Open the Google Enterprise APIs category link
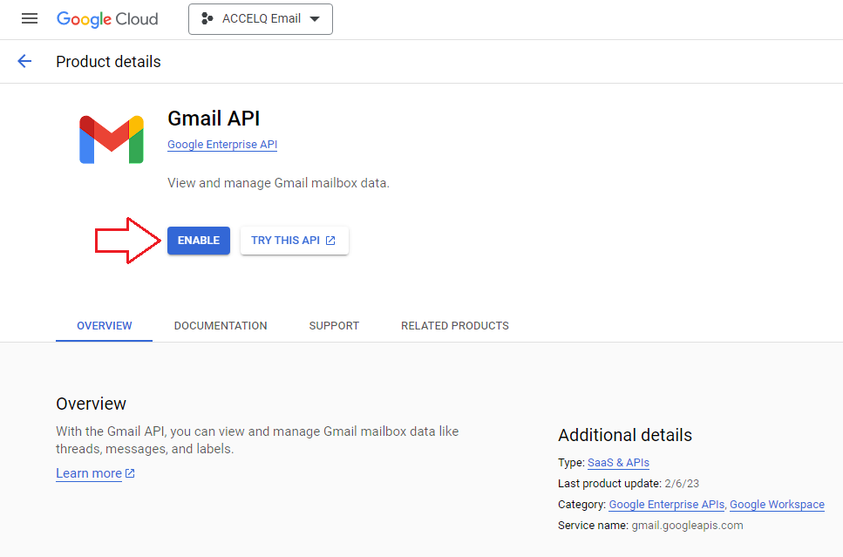Image resolution: width=843 pixels, height=557 pixels. click(x=667, y=505)
